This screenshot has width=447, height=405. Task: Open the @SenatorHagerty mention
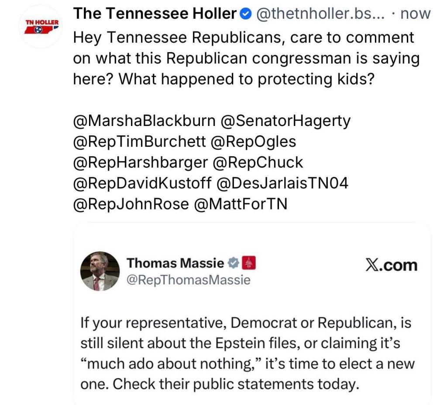tap(286, 121)
